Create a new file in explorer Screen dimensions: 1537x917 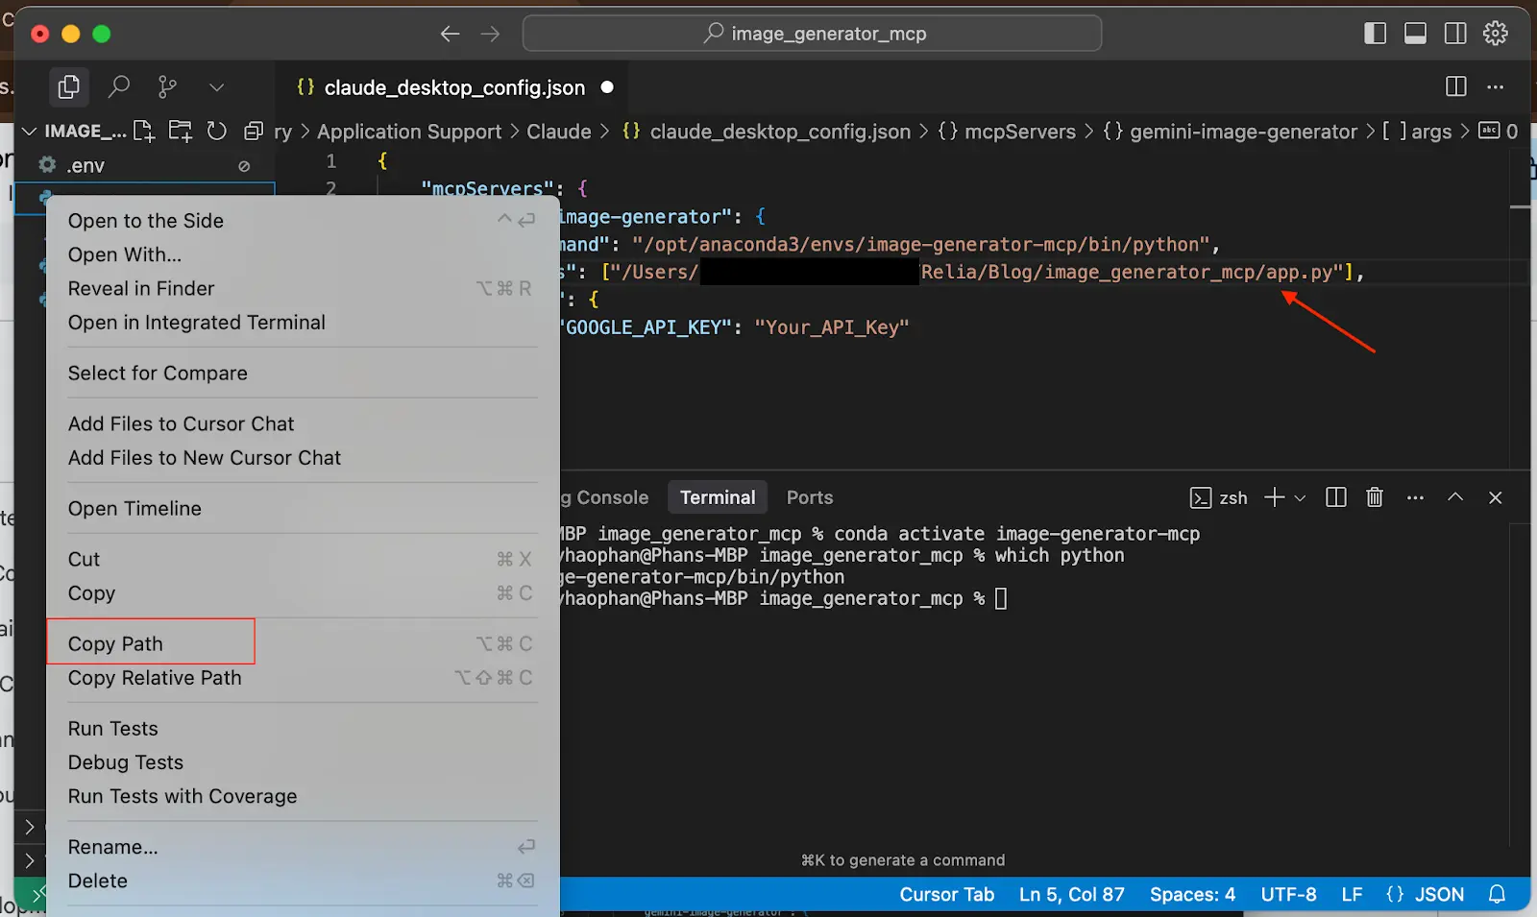pyautogui.click(x=143, y=132)
